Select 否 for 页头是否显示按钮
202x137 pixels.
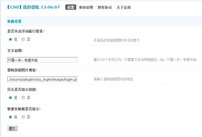tap(23, 98)
